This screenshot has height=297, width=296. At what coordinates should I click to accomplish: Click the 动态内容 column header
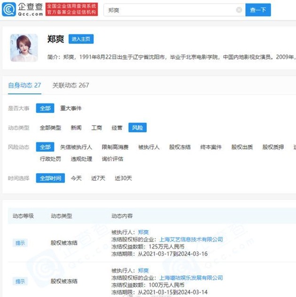pos(122,216)
